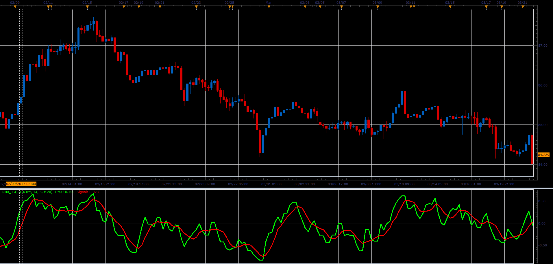This screenshot has width=553, height=264.
Task: Click the 87.00 price axis label
Action: click(543, 46)
